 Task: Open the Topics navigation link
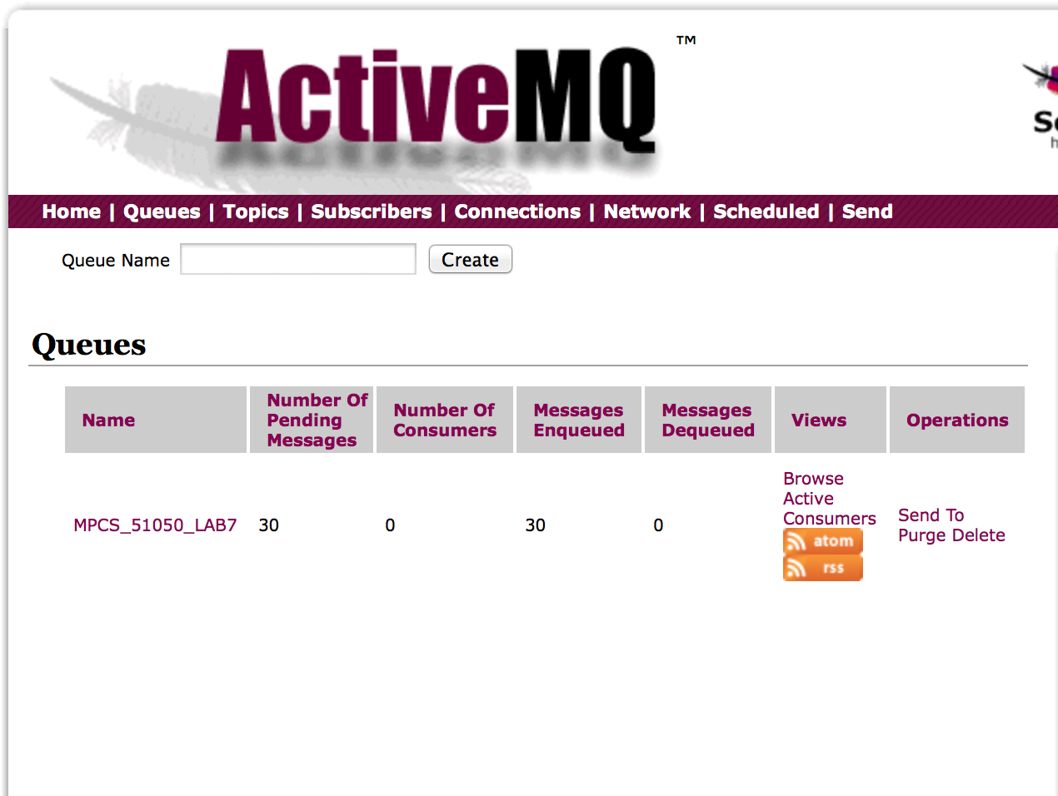pyautogui.click(x=256, y=211)
